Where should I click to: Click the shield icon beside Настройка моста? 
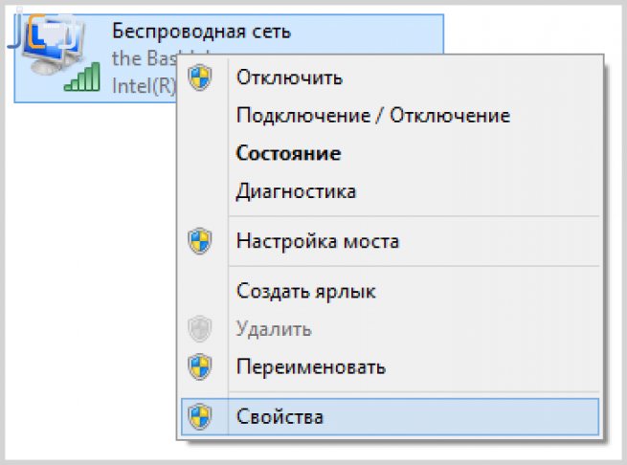[x=199, y=241]
